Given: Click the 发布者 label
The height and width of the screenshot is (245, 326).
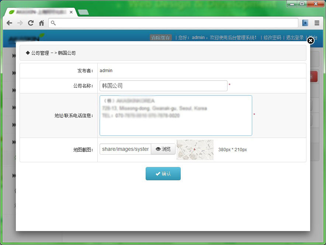Looking at the screenshot, I should click(x=85, y=71).
